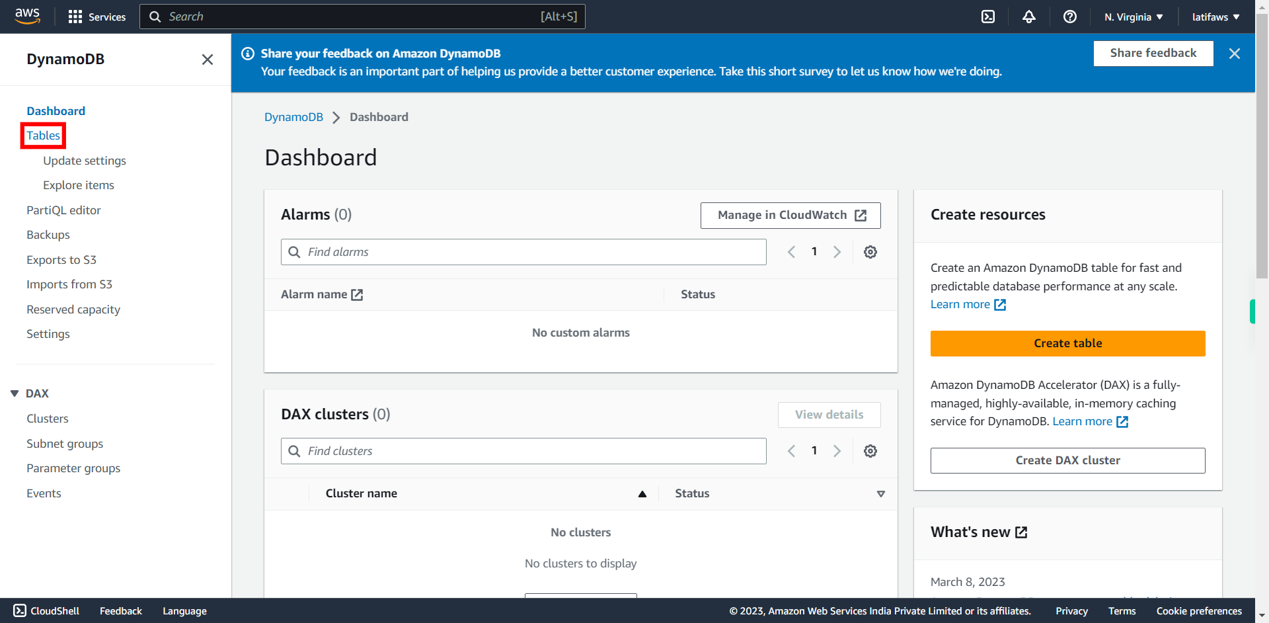Image resolution: width=1269 pixels, height=623 pixels.
Task: Go to previous page of alarms
Action: 791,252
